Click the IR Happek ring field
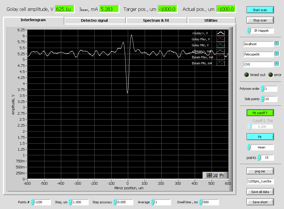The width and height of the screenshot is (284, 209). pyautogui.click(x=262, y=31)
